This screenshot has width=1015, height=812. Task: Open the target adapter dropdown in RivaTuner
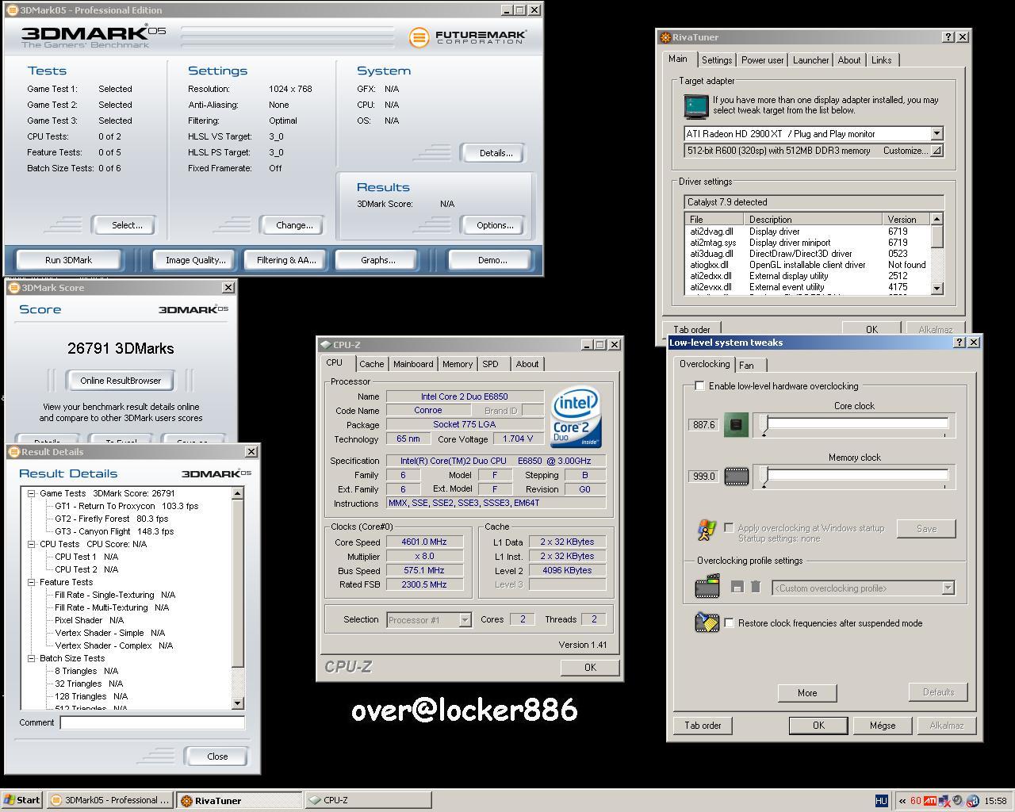(x=936, y=134)
